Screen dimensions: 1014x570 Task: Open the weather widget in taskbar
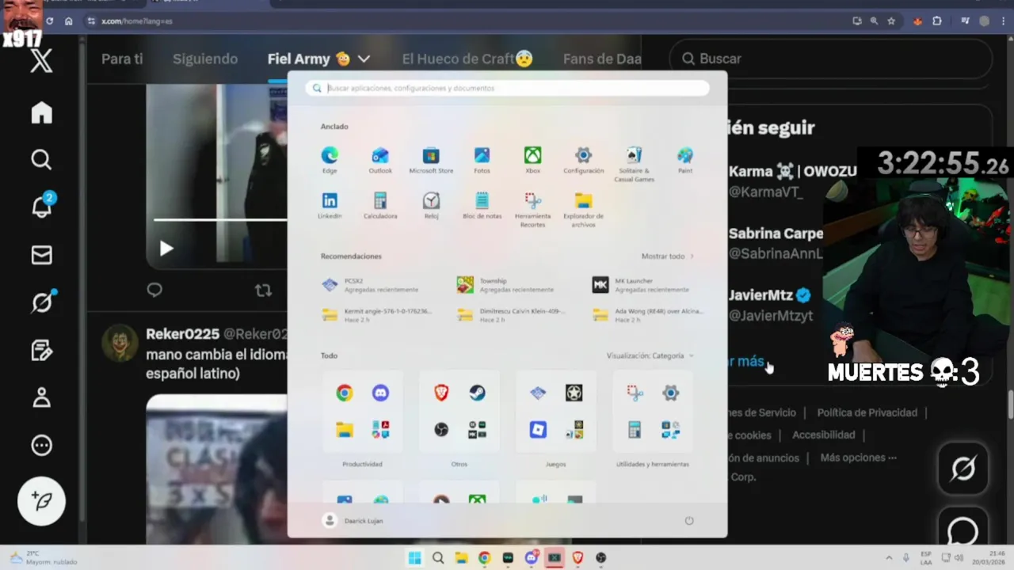[x=42, y=558]
